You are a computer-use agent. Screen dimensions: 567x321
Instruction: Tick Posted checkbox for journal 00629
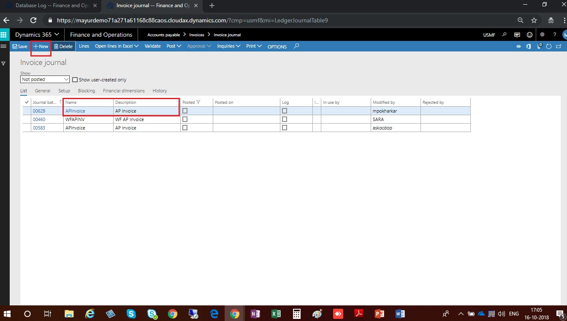[x=185, y=111]
